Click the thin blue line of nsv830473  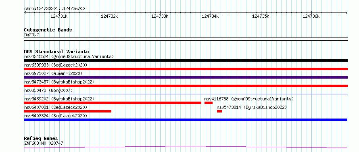tap(186, 94)
